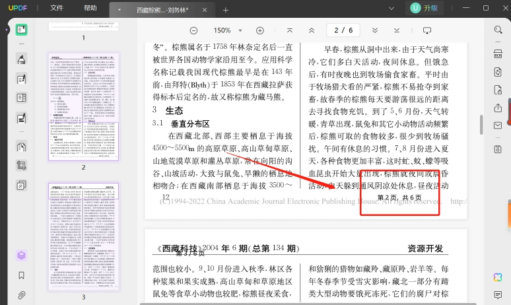
Task: Click the zoom out minus button
Action: 193,30
